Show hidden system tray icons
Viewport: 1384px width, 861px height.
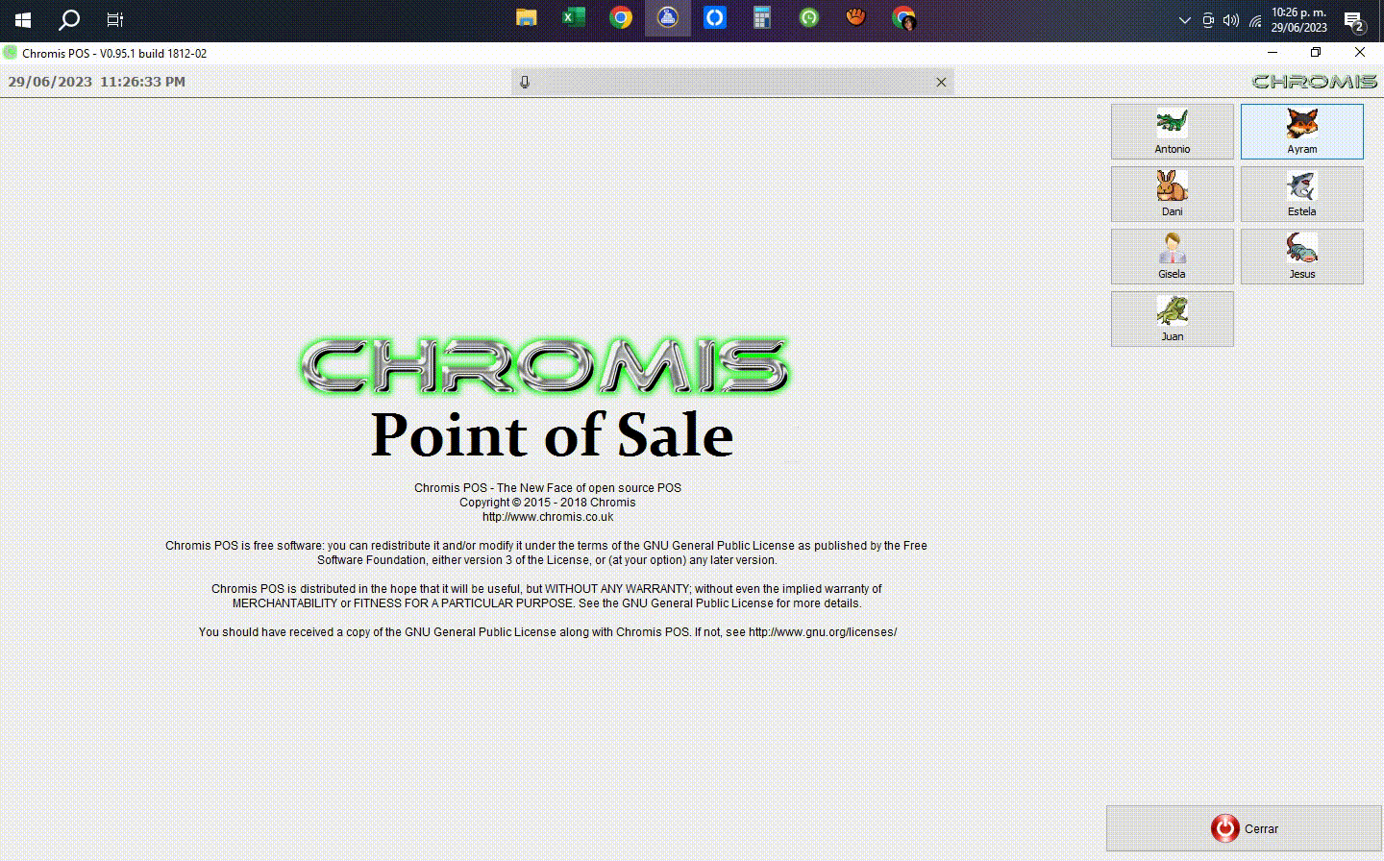[1184, 20]
